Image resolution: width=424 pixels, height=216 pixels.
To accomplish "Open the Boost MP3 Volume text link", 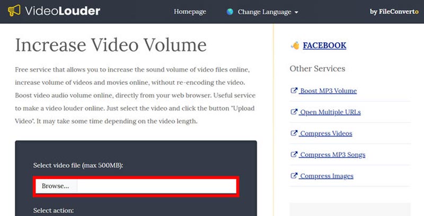I will point(328,91).
